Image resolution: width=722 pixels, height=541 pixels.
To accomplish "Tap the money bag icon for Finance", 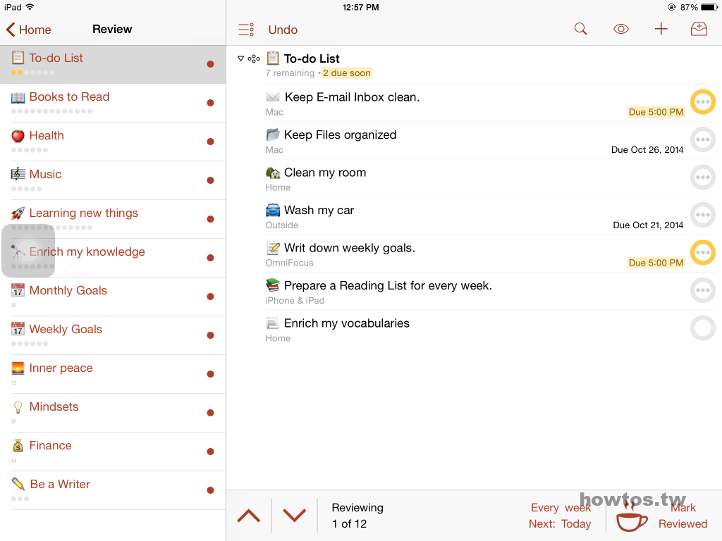I will 18,445.
